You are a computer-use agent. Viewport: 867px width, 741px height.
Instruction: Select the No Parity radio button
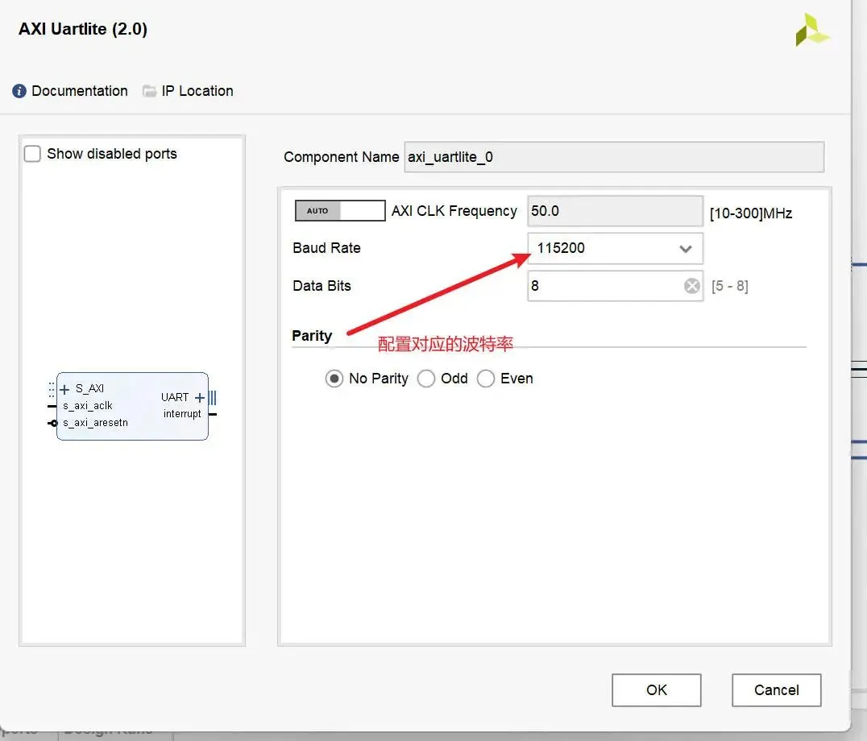tap(334, 379)
